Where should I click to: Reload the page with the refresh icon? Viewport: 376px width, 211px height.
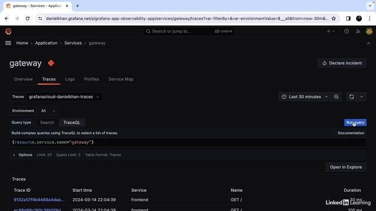(x=28, y=18)
